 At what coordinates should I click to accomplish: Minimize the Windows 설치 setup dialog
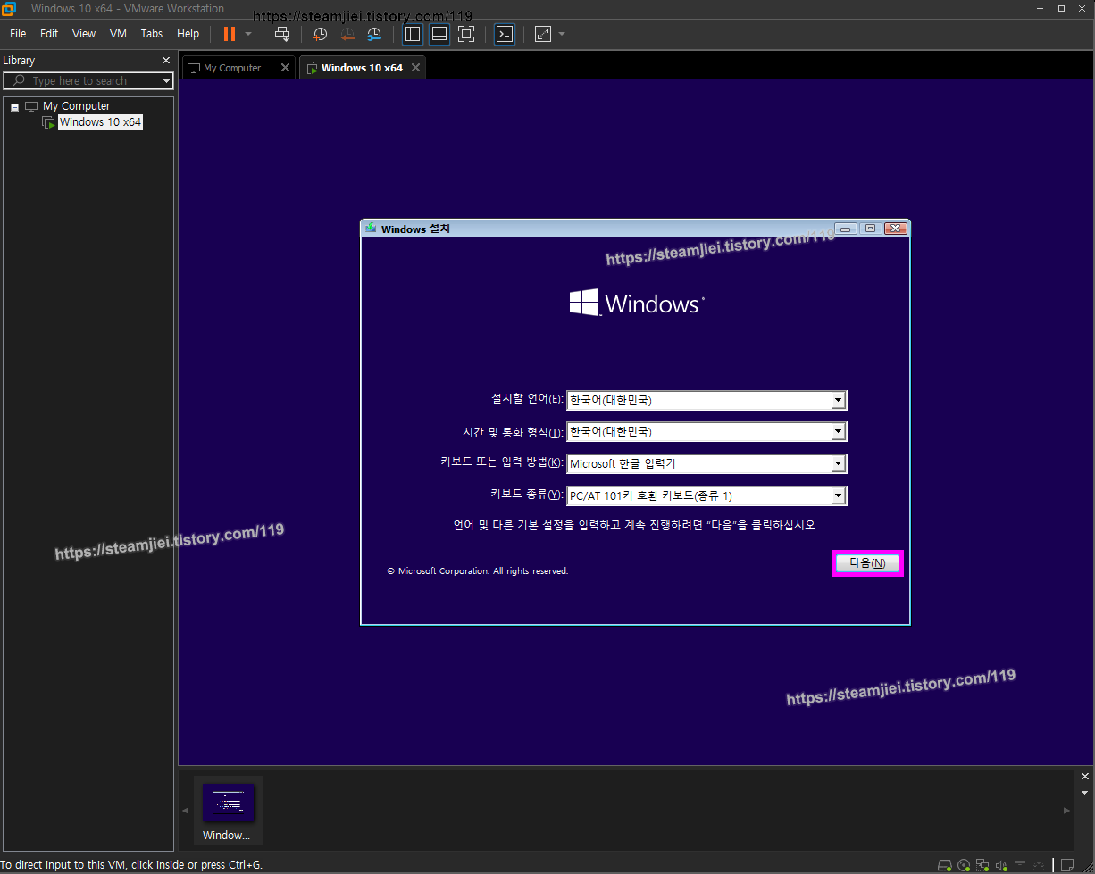pyautogui.click(x=847, y=229)
